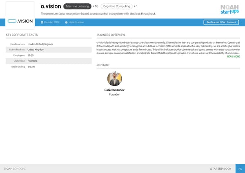The width and height of the screenshot is (245, 173).
Task: Click the page number 56 box
Action: [x=240, y=169]
